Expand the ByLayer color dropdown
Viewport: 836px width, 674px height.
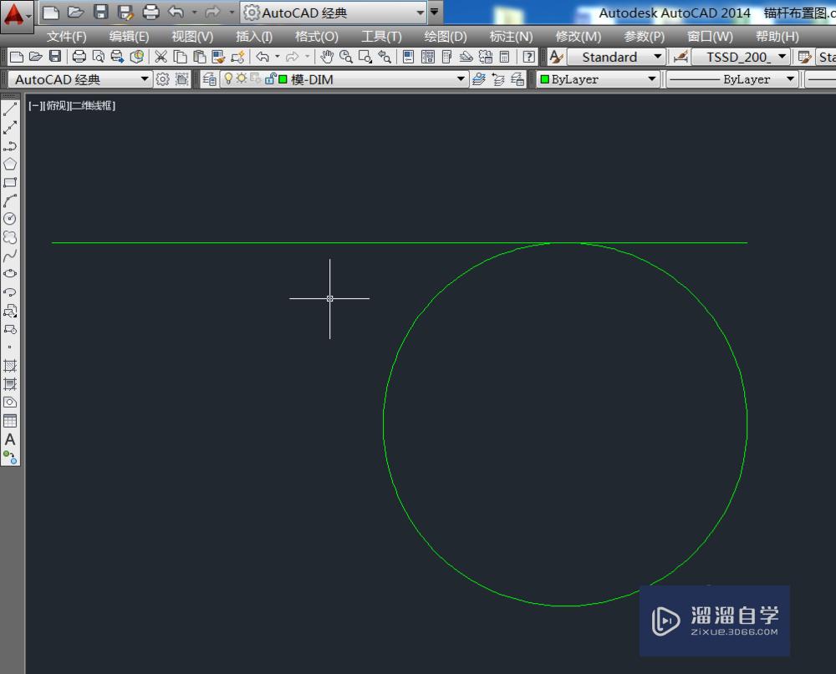(x=654, y=79)
